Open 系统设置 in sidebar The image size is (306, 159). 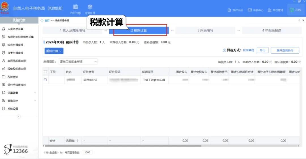[13, 109]
